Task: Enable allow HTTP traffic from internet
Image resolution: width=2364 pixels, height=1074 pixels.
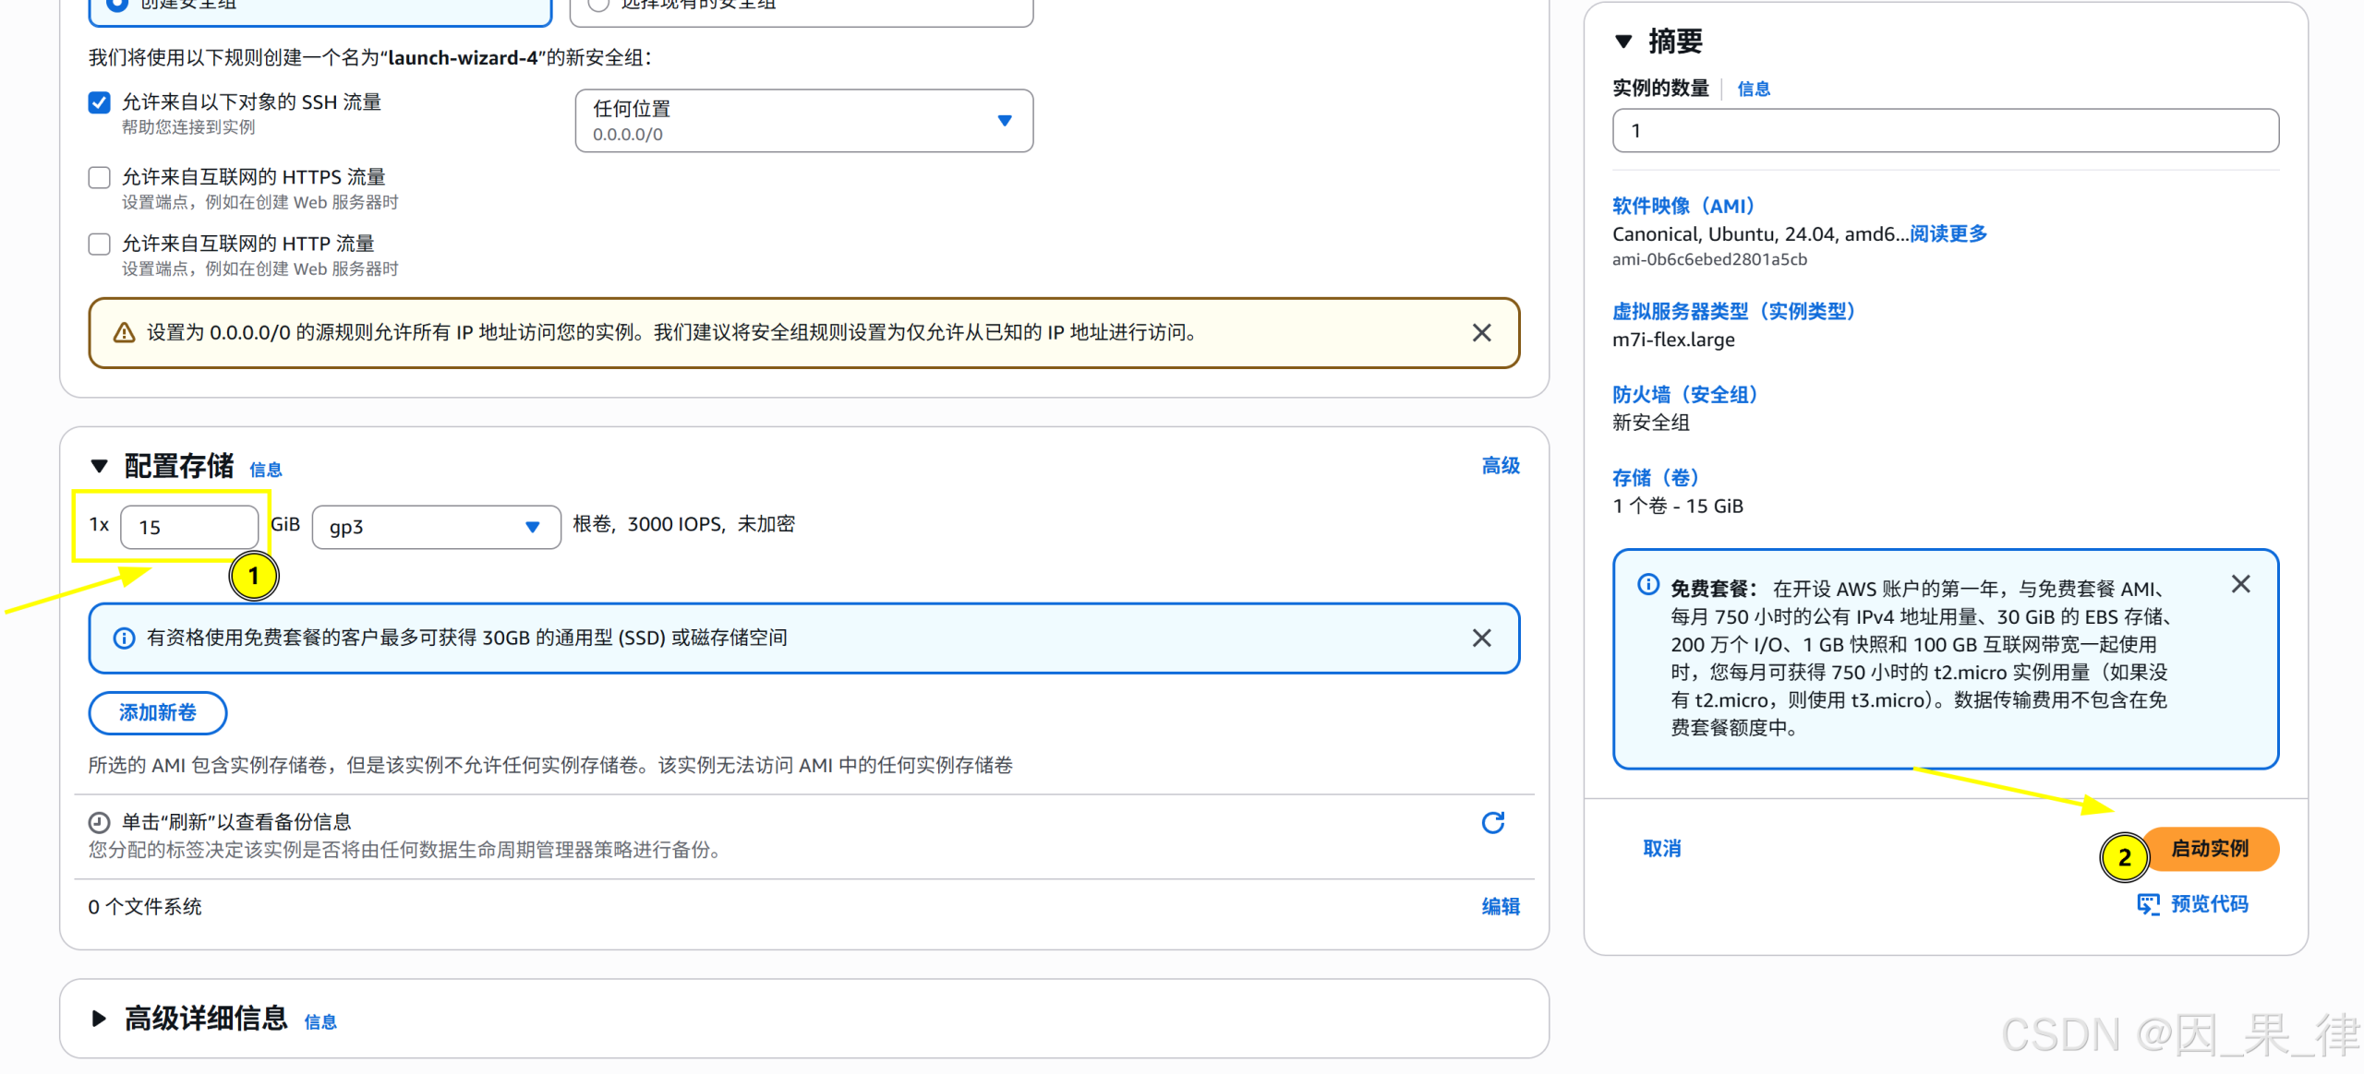Action: [99, 244]
